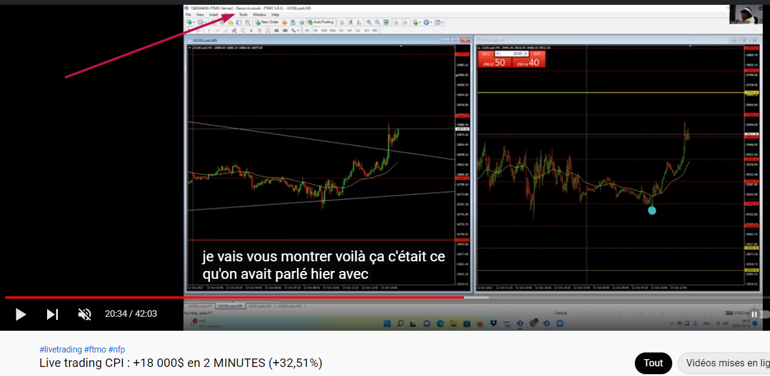The height and width of the screenshot is (376, 770).
Task: Open the Templates dropdown
Action: click(438, 22)
